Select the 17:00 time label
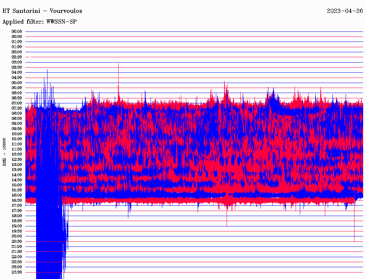The width and height of the screenshot is (366, 279). 17,205
